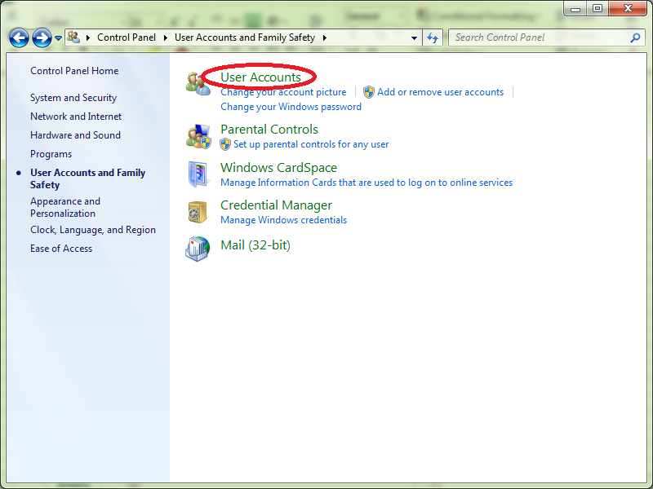This screenshot has width=653, height=489.
Task: Click Add or remove user accounts
Action: tap(440, 92)
